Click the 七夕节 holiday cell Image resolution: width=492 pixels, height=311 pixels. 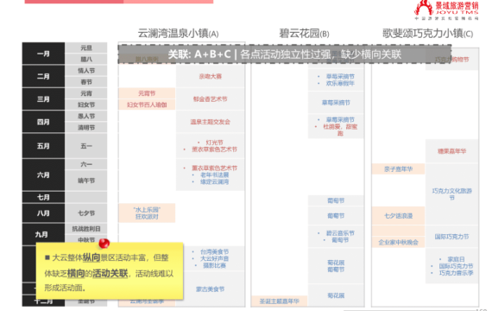click(x=86, y=213)
